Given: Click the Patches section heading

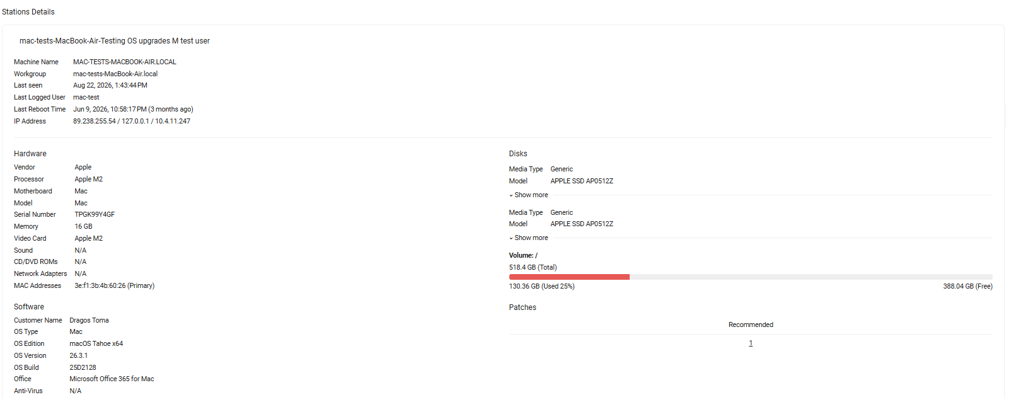Looking at the screenshot, I should [523, 307].
